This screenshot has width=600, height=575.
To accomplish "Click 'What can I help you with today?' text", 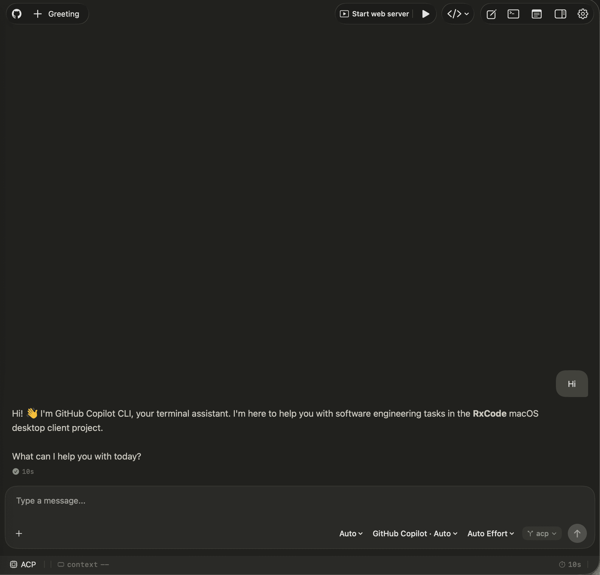I will tap(77, 456).
